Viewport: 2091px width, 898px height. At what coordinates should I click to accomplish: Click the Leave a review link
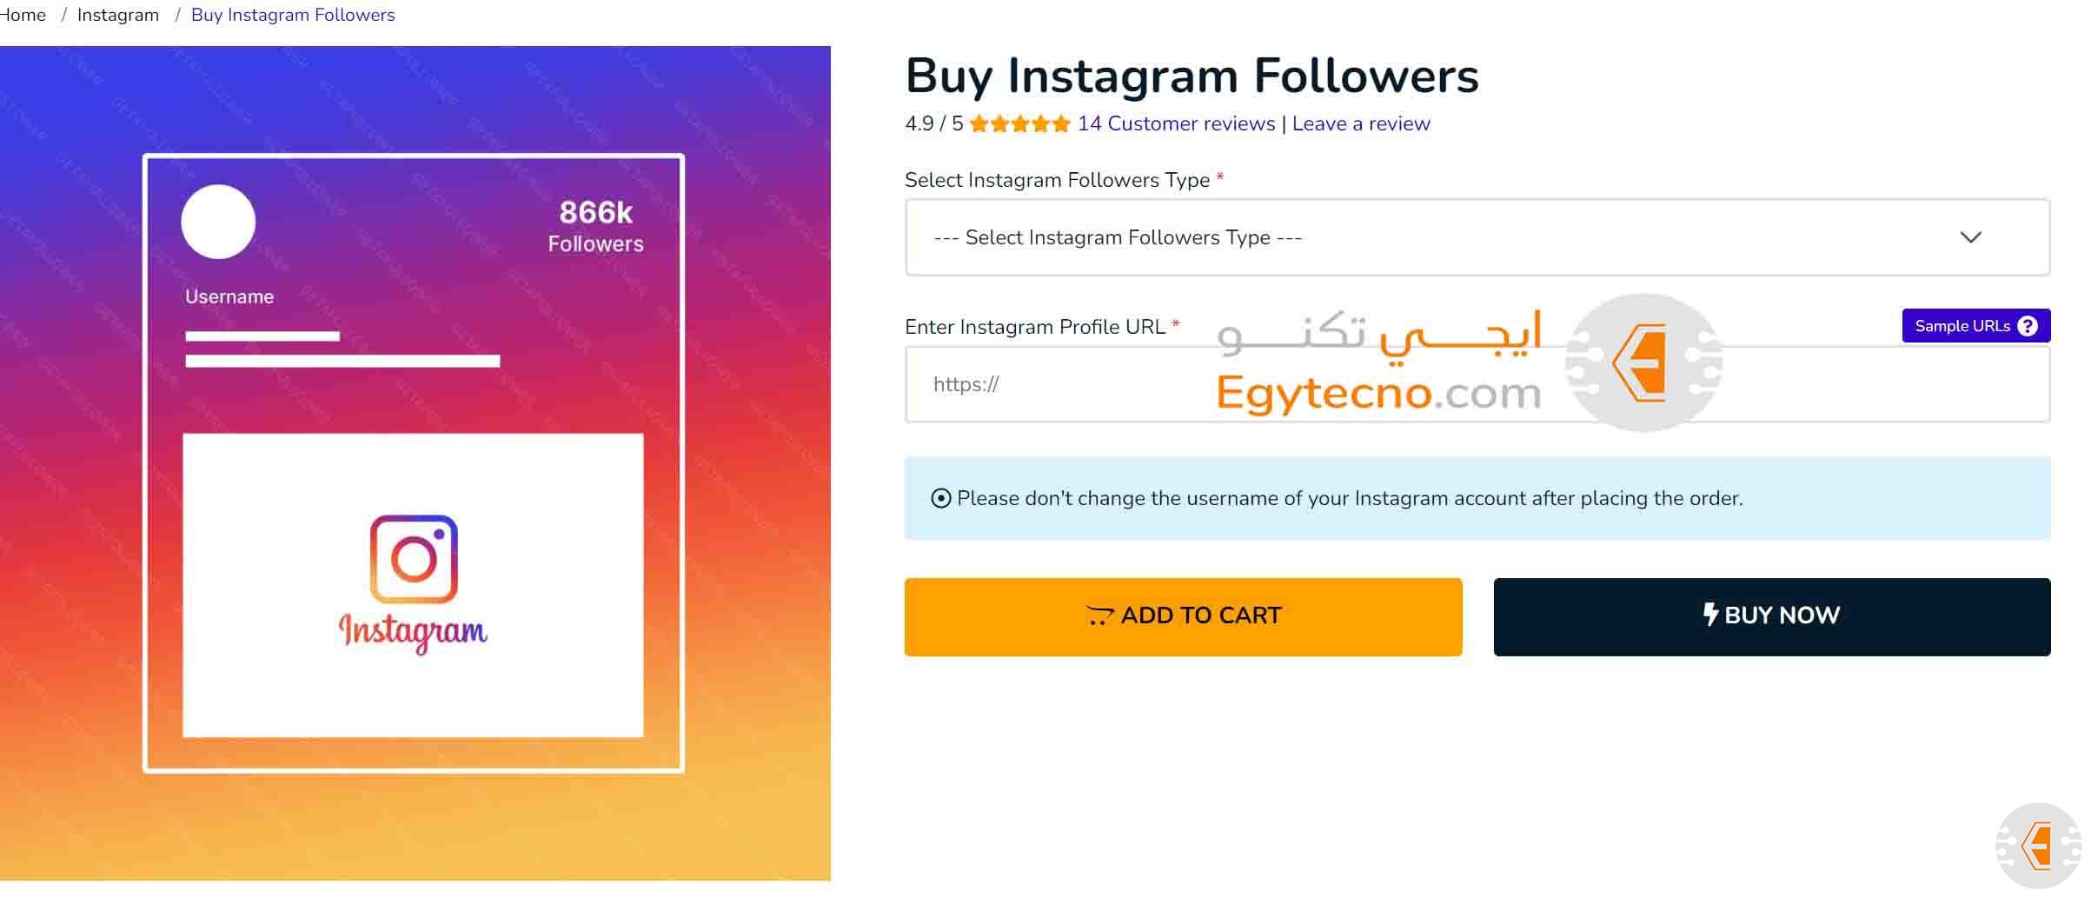pos(1361,124)
